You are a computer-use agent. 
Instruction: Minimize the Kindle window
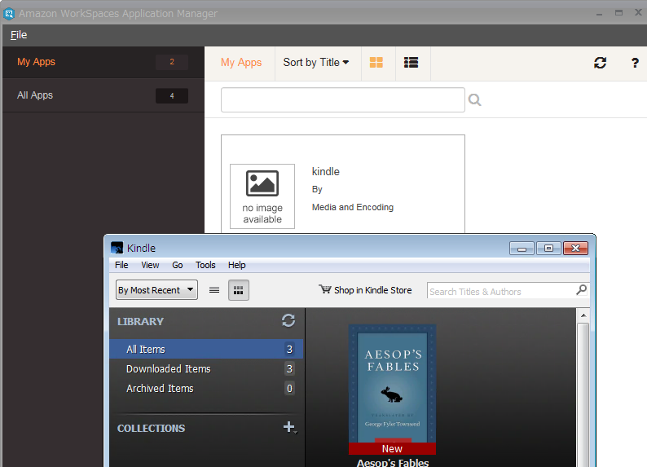click(522, 248)
